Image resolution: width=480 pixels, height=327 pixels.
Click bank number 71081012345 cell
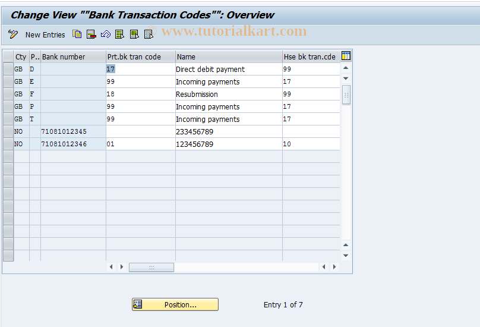pyautogui.click(x=73, y=131)
